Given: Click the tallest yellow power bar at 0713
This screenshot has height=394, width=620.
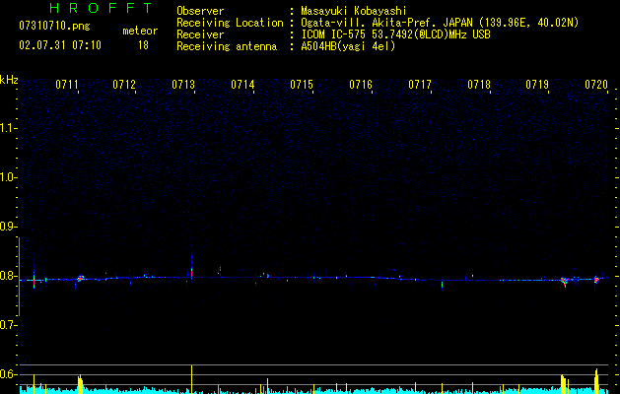Looking at the screenshot, I should (192, 379).
